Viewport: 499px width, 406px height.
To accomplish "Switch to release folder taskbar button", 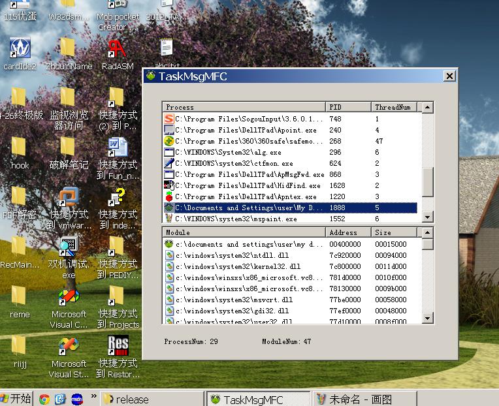I will click(152, 399).
